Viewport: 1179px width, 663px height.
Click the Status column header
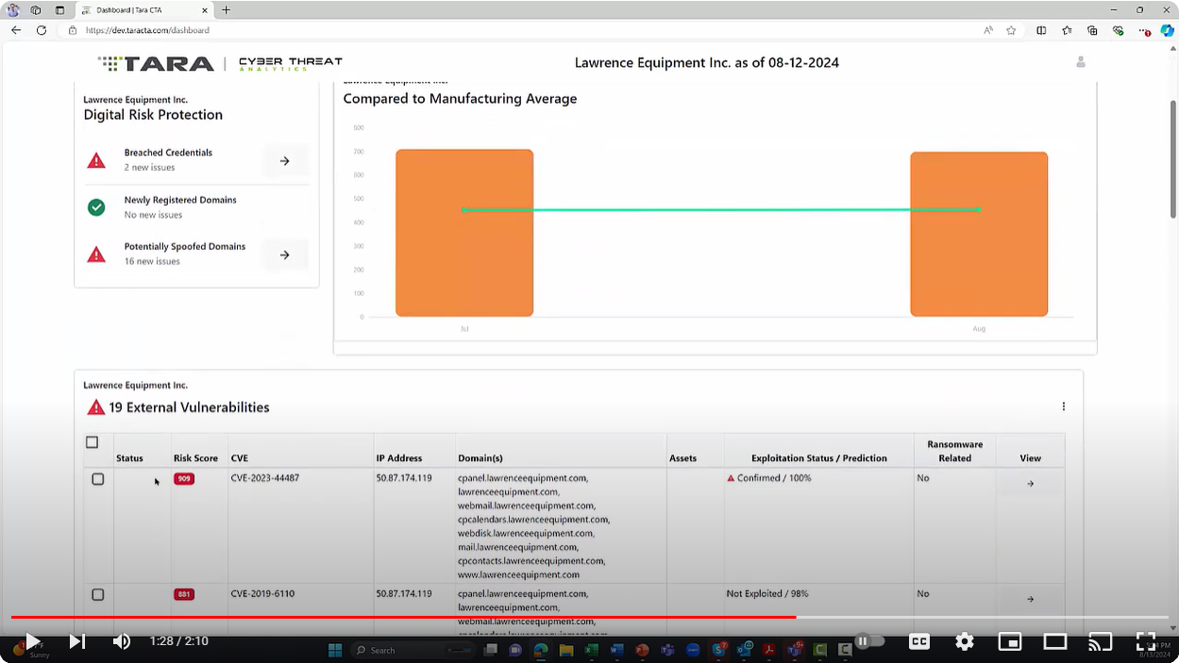click(129, 458)
